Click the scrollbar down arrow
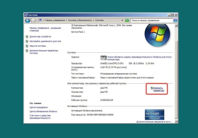This screenshot has height=138, width=198. coord(176,122)
